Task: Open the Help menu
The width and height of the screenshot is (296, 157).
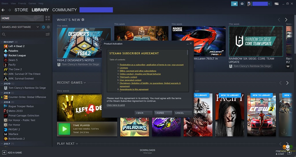Action: [41, 3]
